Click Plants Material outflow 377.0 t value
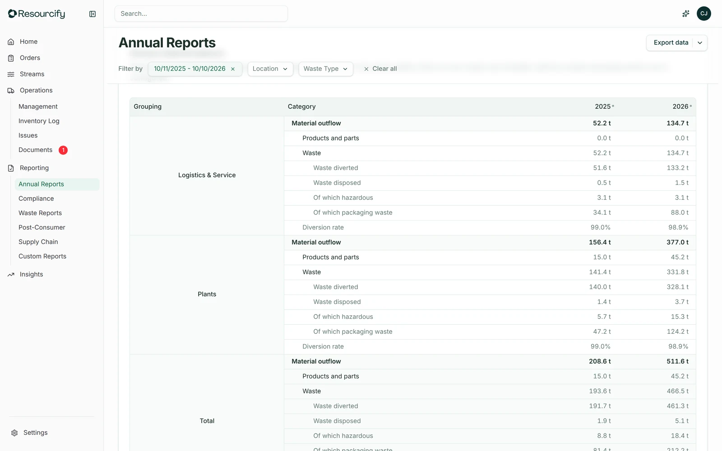This screenshot has height=451, width=722. (677, 242)
